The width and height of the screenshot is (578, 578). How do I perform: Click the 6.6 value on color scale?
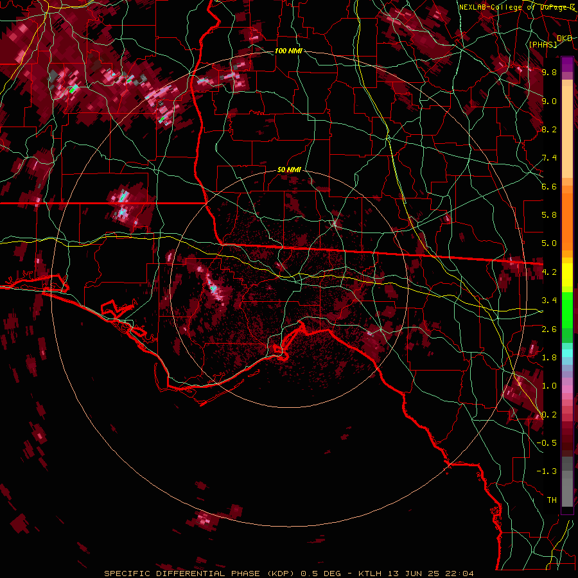pyautogui.click(x=549, y=186)
